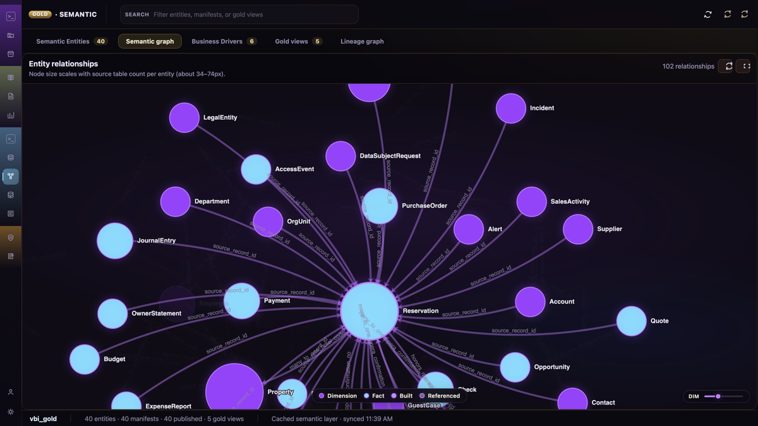Open the user profile sidebar icon
The image size is (758, 426).
[x=11, y=392]
